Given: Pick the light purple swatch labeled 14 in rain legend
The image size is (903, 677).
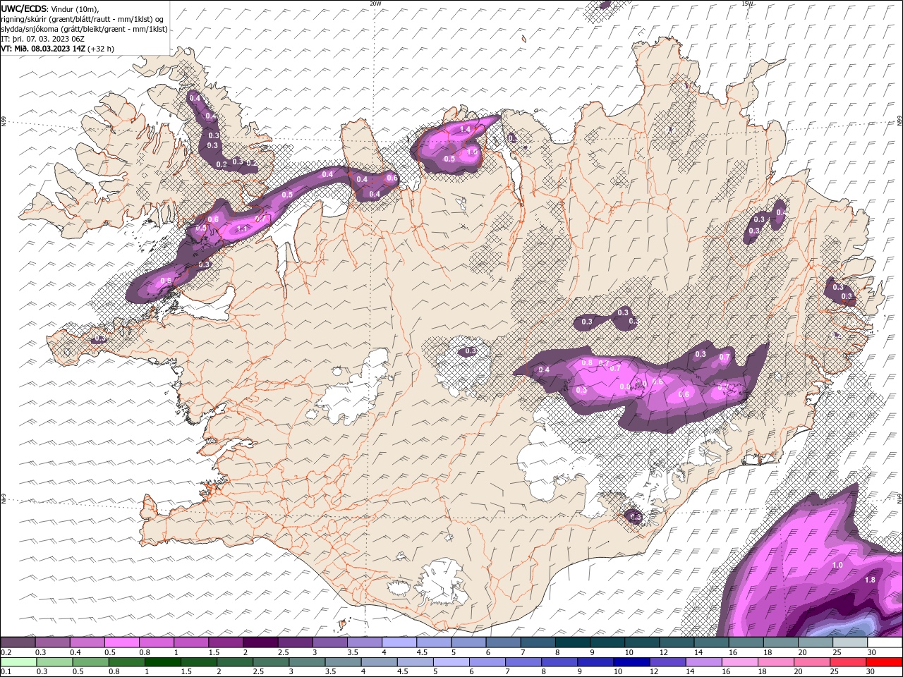Looking at the screenshot, I should pos(703,662).
